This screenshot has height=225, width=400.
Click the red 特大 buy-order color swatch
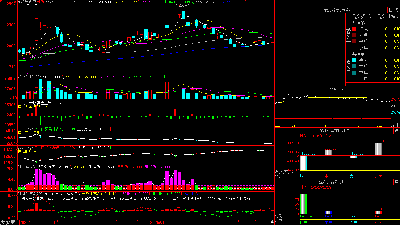(x=354, y=29)
